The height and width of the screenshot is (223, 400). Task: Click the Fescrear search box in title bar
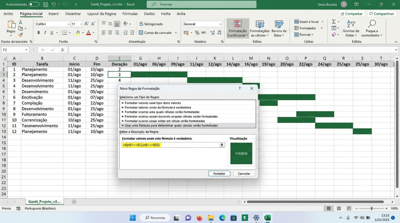click(x=202, y=4)
